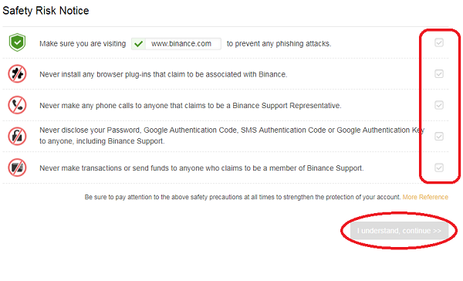Tick the phone calls warning checkbox

click(x=439, y=105)
